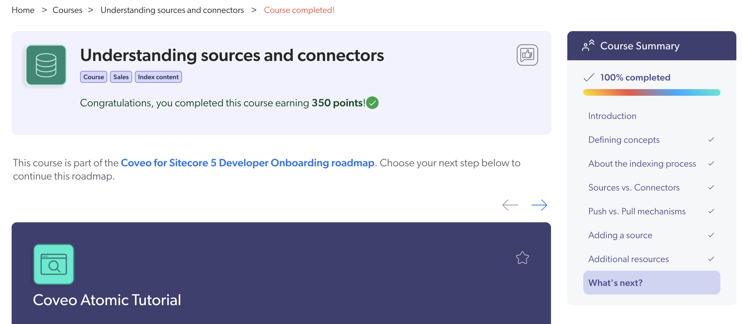Screen dimensions: 742x324
Task: Open the Introduction section in Course Summary
Action: point(612,116)
